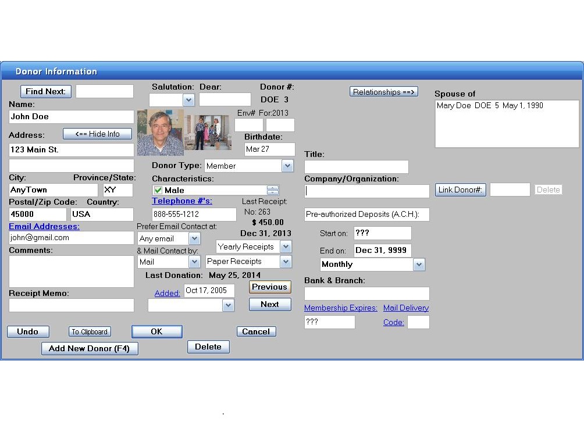Screen dimensions: 584x439
Task: Click the For:2013 input field
Action: tap(280, 125)
